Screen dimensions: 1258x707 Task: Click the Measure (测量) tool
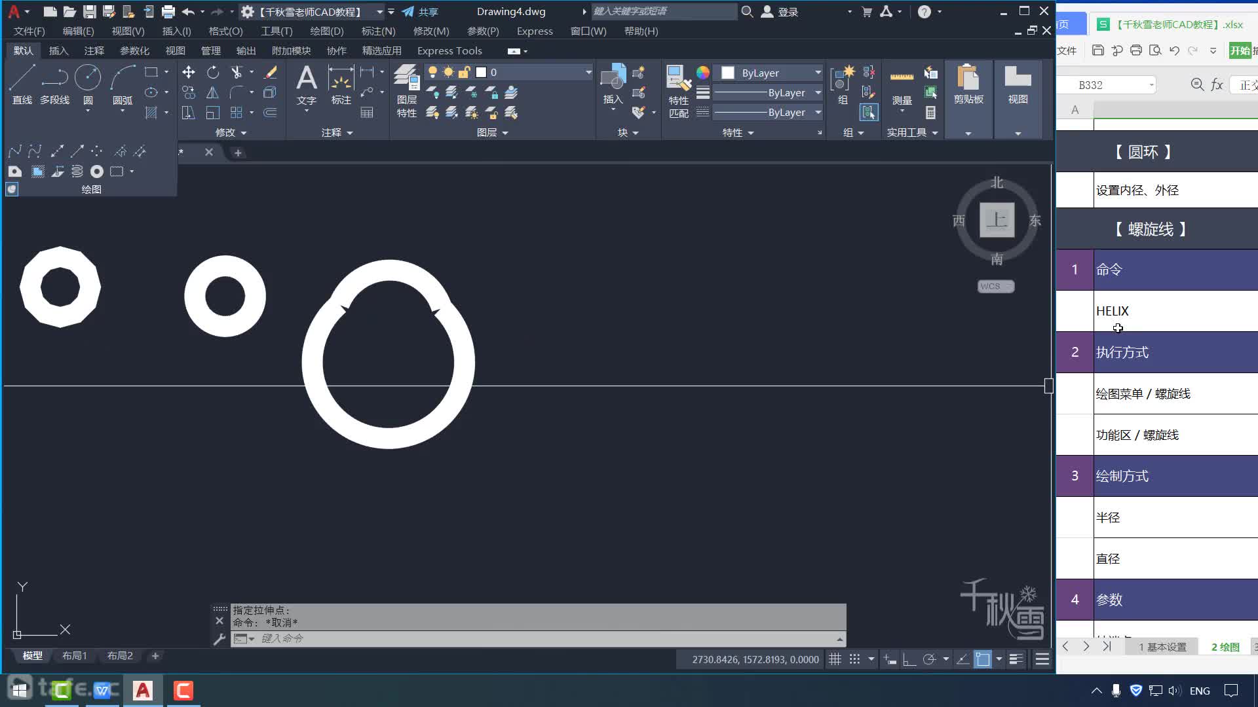click(902, 84)
